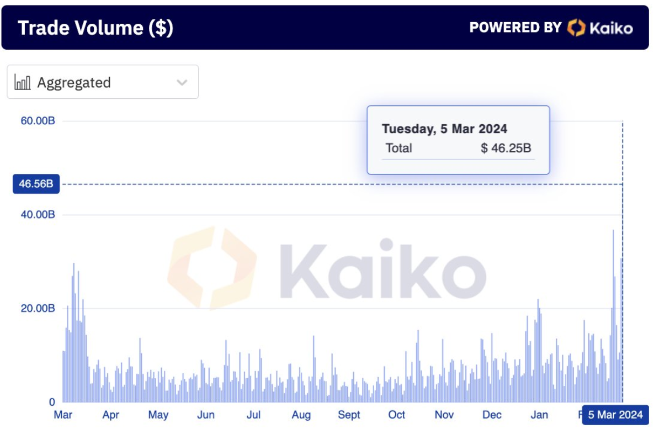Click the 20.00B y-axis label
This screenshot has width=654, height=434.
pyautogui.click(x=38, y=308)
